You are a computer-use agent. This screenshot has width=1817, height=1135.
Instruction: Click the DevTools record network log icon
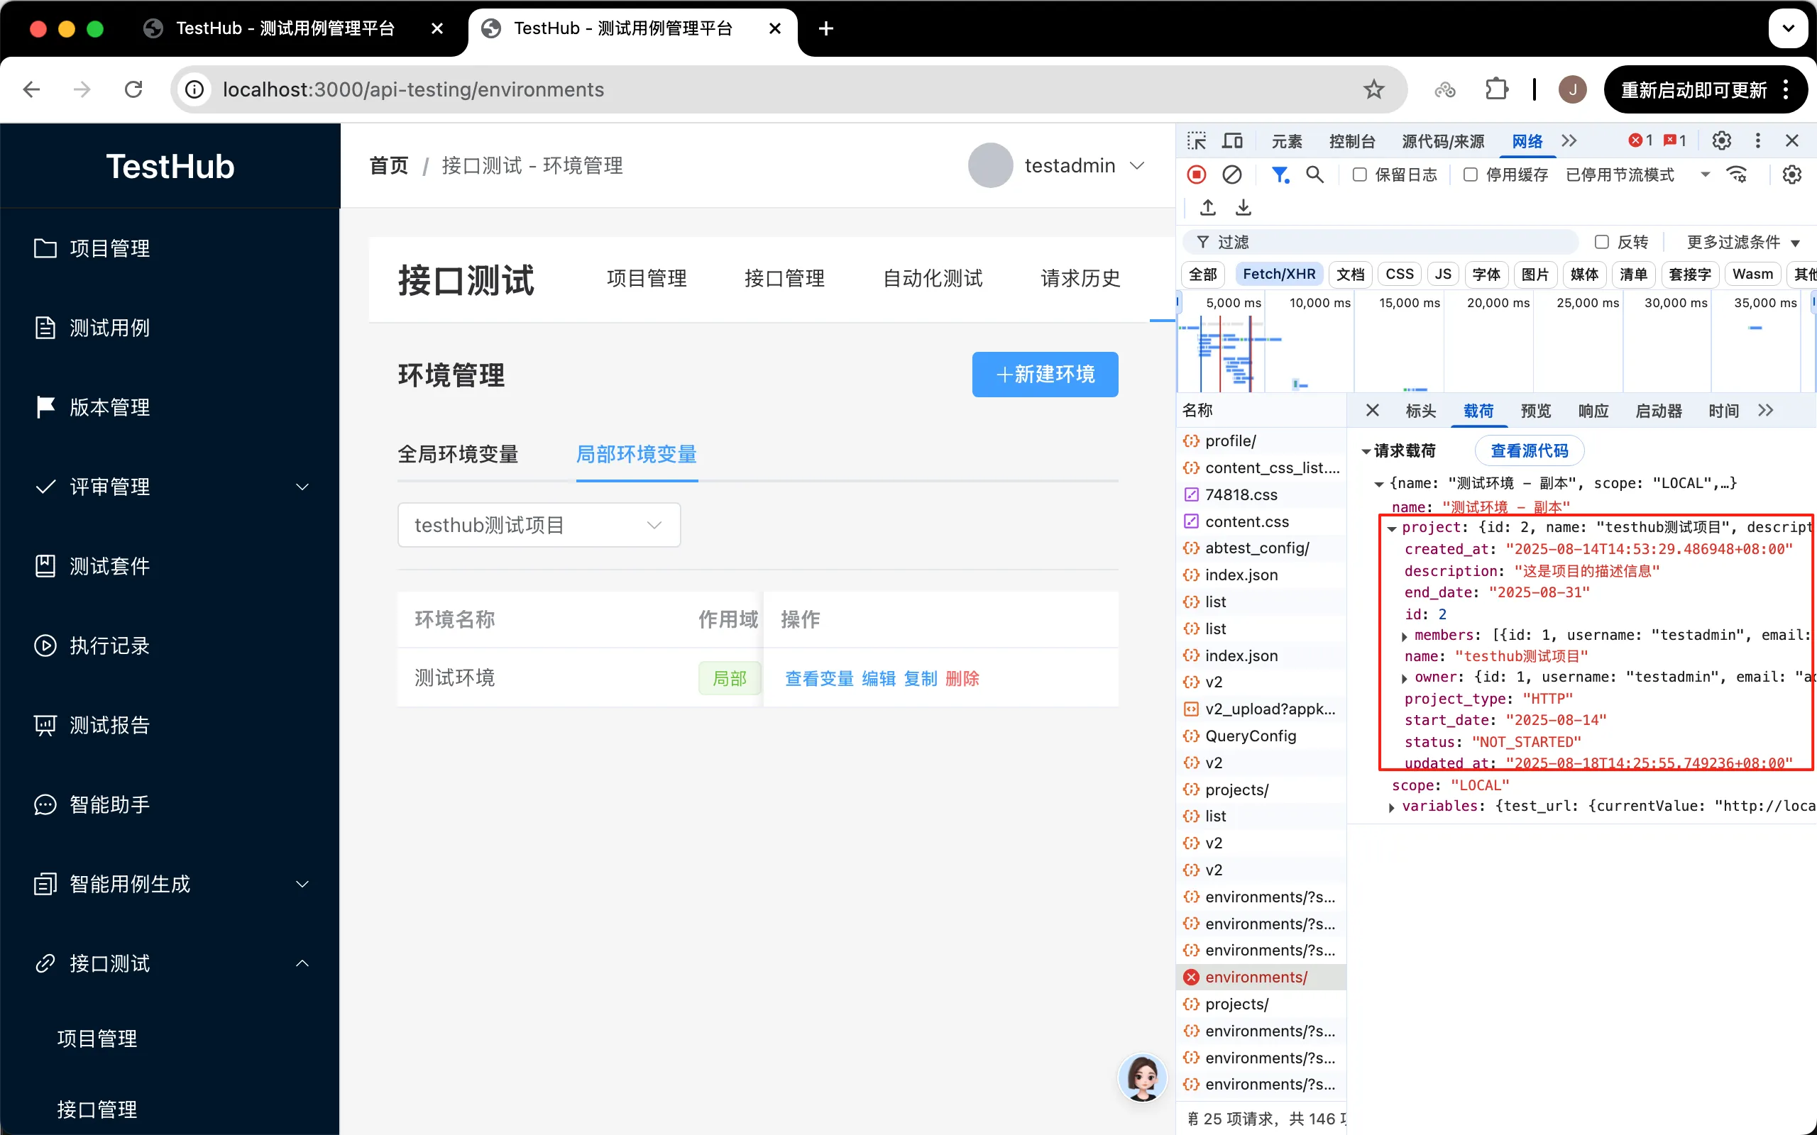pos(1197,175)
